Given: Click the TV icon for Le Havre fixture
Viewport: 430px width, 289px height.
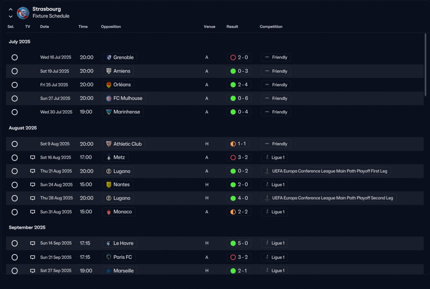Looking at the screenshot, I should [33, 243].
